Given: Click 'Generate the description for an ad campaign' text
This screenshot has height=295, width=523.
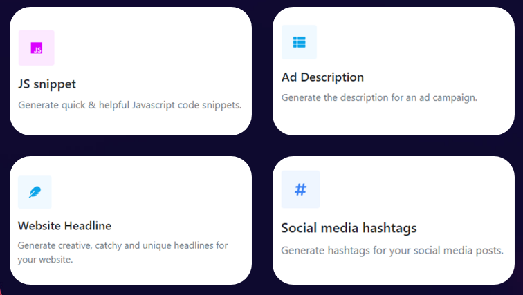Looking at the screenshot, I should (379, 97).
